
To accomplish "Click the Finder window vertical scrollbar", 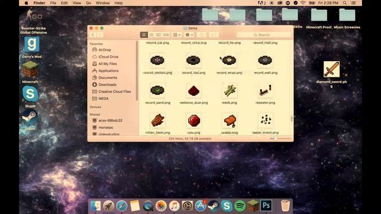I will (292, 119).
